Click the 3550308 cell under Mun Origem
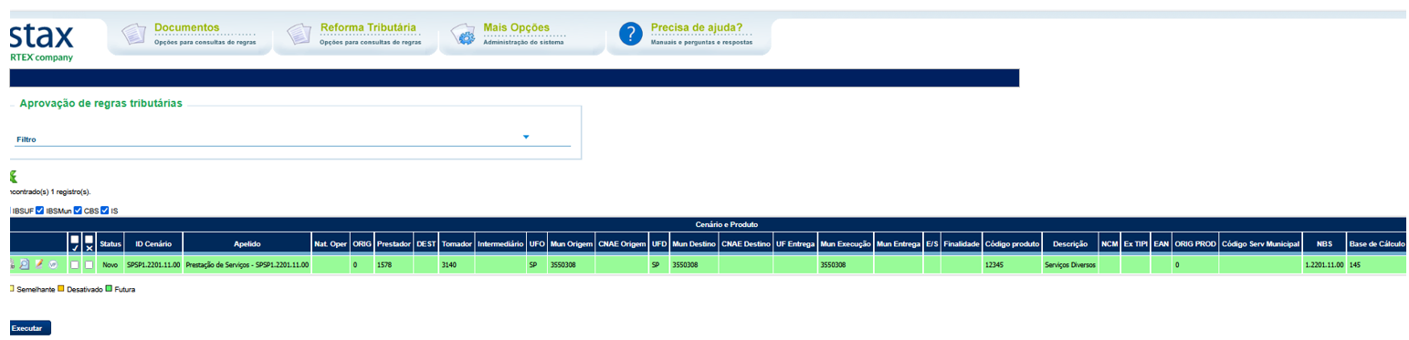 coord(571,264)
